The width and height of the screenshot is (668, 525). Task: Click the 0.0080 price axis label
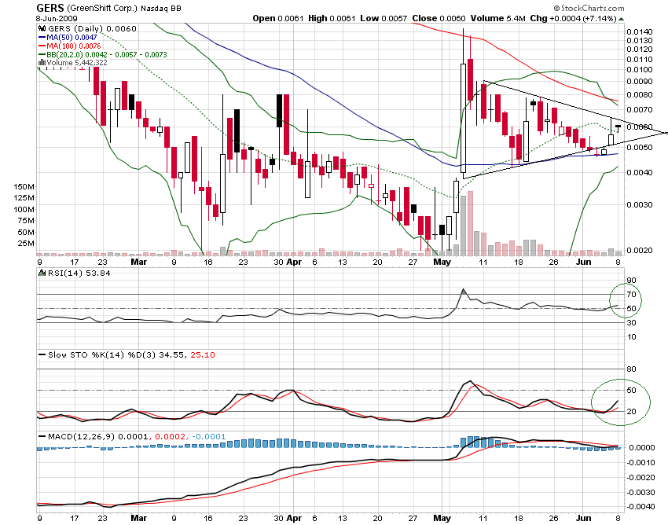(640, 94)
